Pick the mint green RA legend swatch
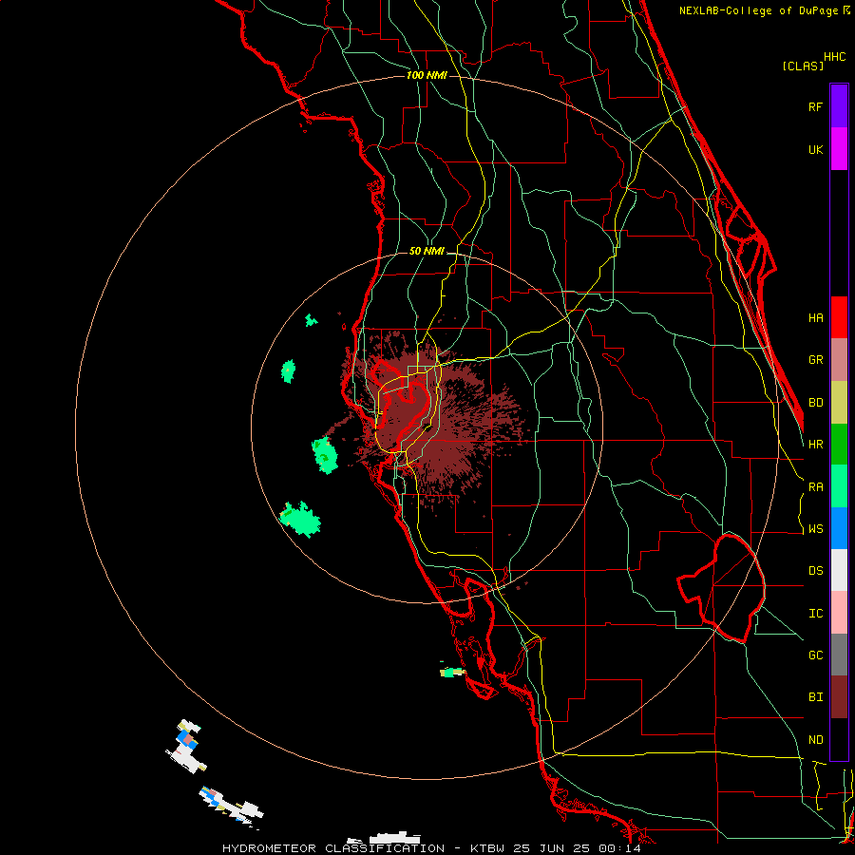The image size is (855, 855). (839, 486)
